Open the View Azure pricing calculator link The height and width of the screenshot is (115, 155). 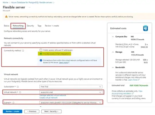(x=127, y=92)
